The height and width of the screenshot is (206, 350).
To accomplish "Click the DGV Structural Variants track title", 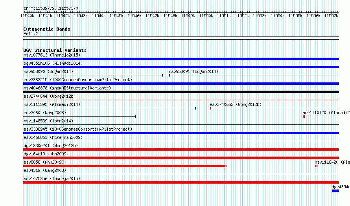I will click(x=55, y=50).
